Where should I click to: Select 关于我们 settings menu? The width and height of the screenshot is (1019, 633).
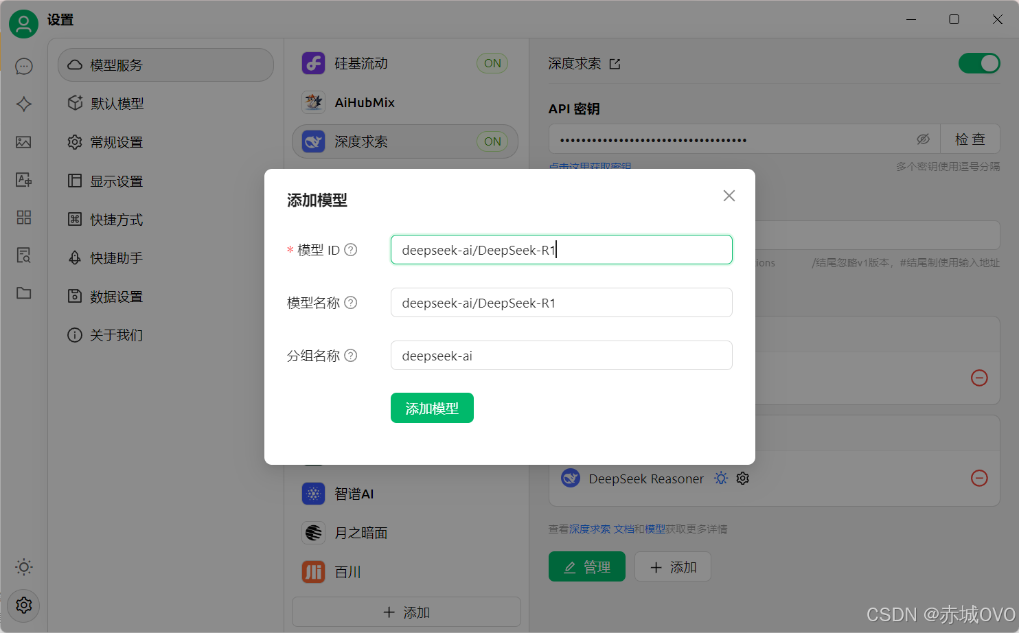click(165, 335)
